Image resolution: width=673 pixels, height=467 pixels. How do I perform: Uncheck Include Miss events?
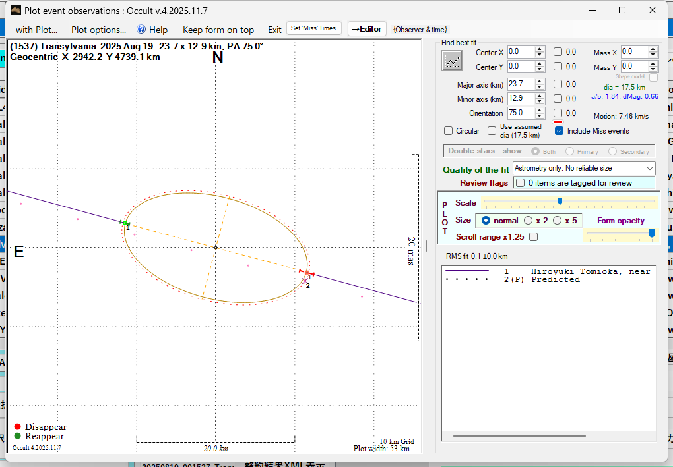559,131
